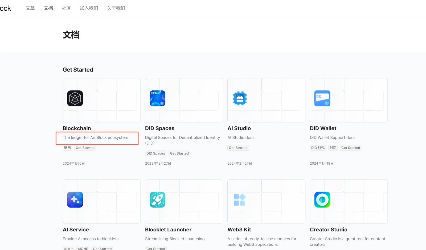
Task: Click the AI Service card title
Action: (x=76, y=230)
